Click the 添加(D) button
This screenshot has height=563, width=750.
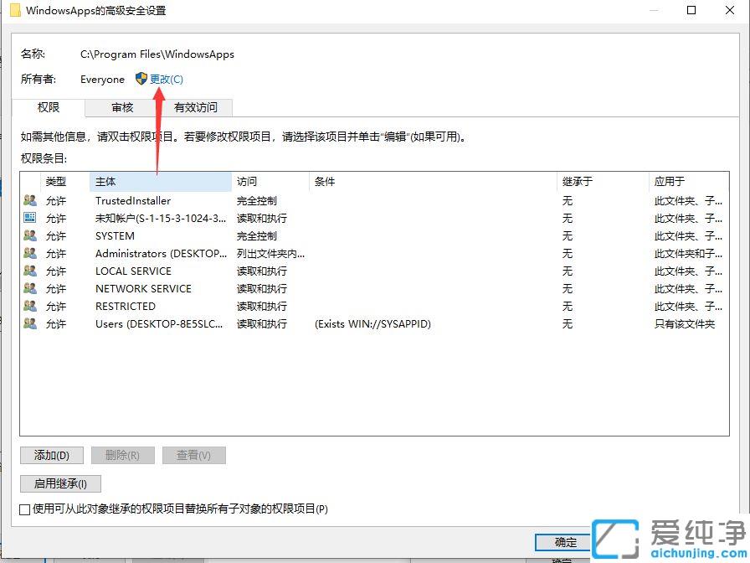point(51,455)
